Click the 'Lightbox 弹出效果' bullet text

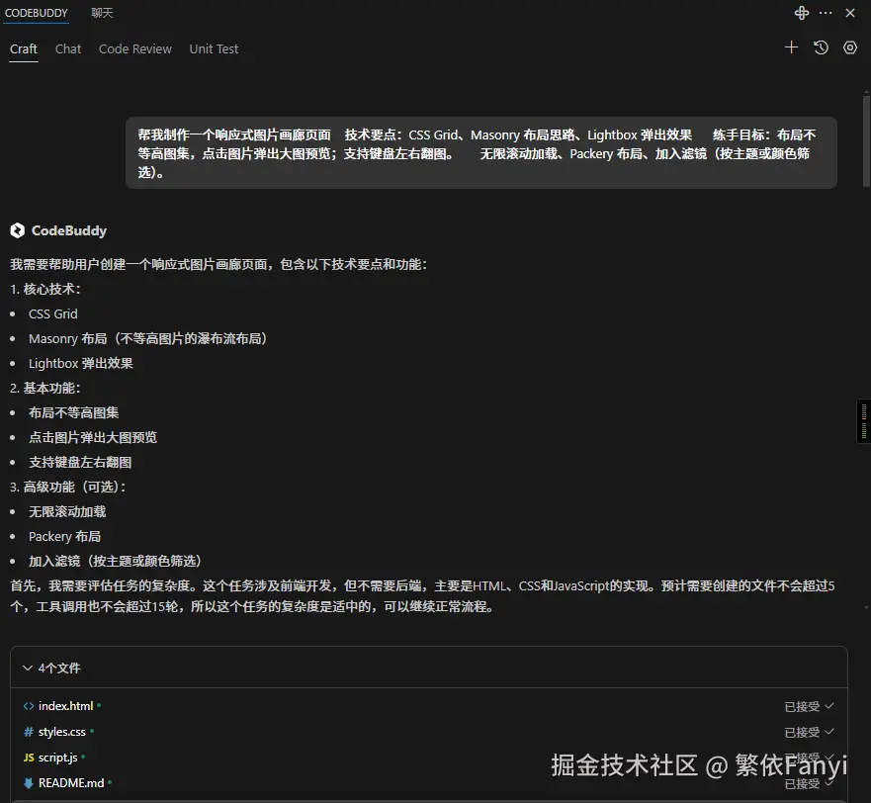tap(80, 364)
